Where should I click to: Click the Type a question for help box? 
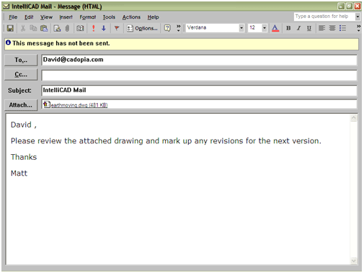coord(324,17)
